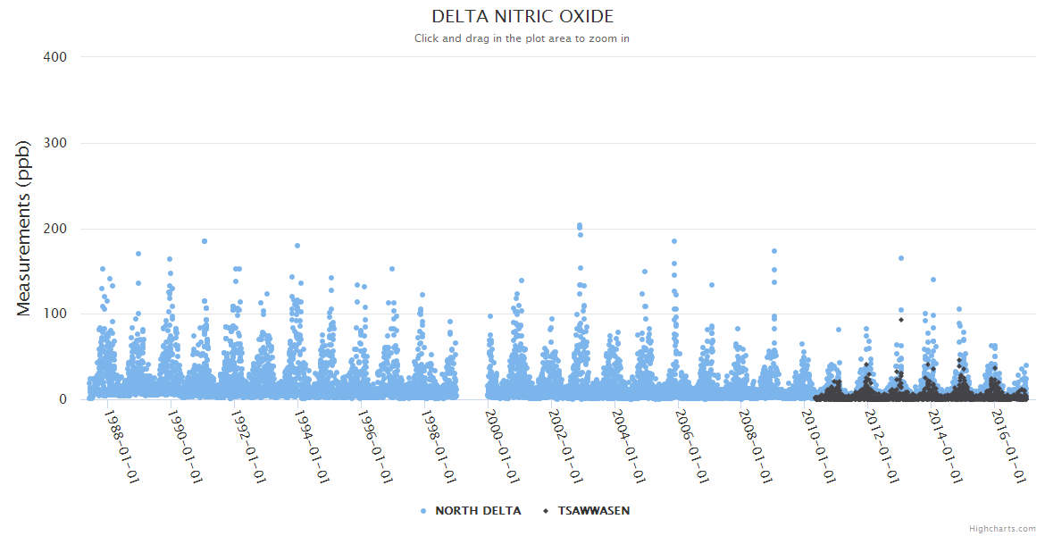Image resolution: width=1045 pixels, height=536 pixels.
Task: Click the 400 y-axis label
Action: [x=55, y=57]
